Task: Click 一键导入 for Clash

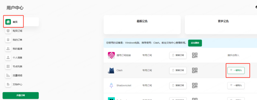Action: (236, 70)
